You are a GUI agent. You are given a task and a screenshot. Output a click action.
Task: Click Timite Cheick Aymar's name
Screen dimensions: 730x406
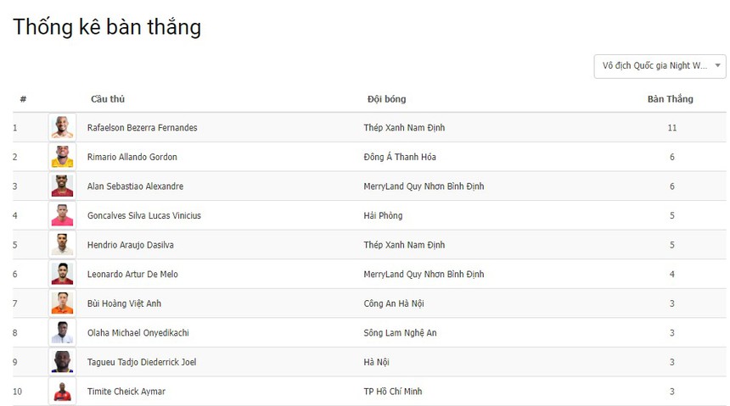126,392
